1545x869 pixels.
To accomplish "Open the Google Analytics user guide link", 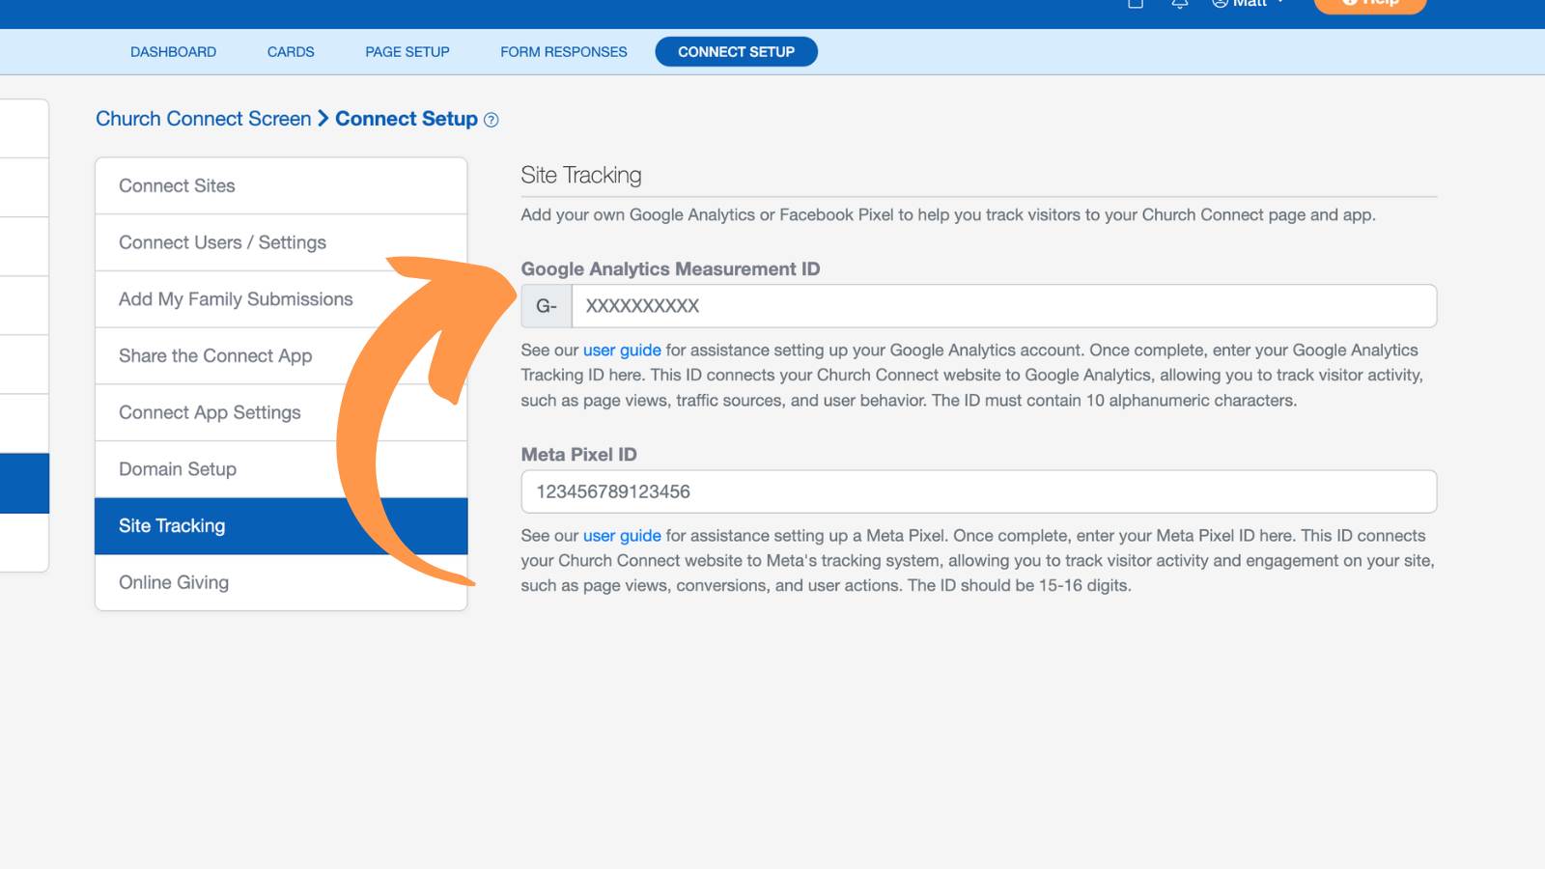I will [622, 350].
